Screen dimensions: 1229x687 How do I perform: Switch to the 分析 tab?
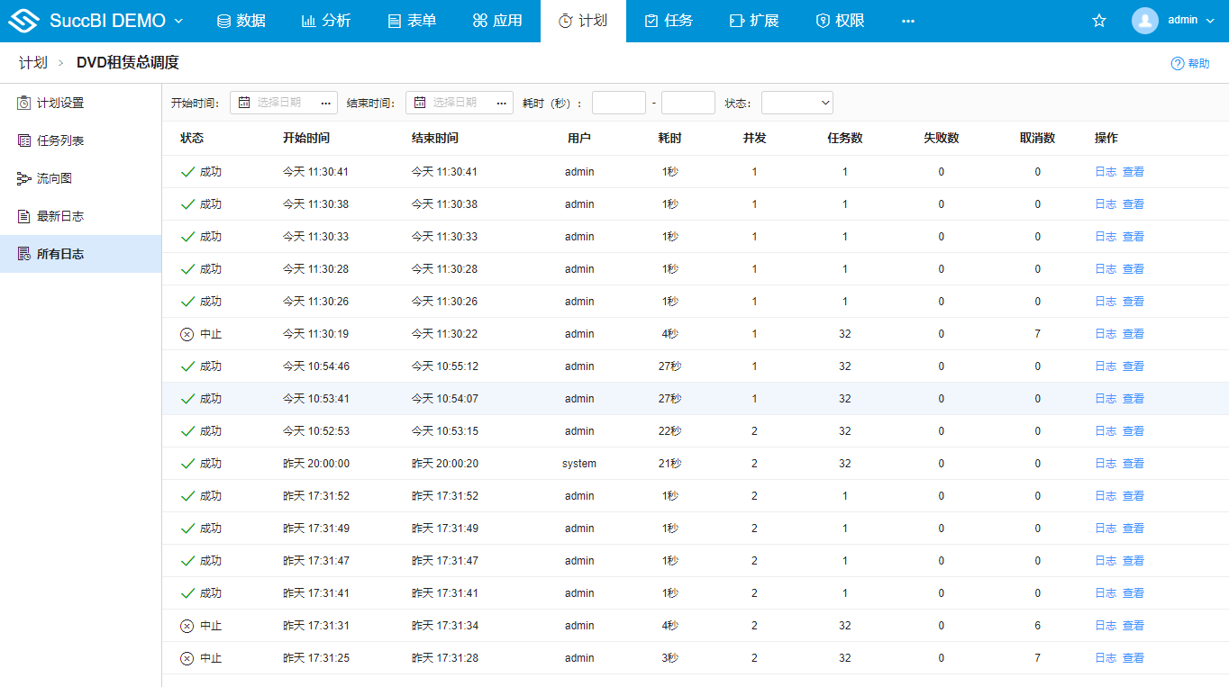pyautogui.click(x=326, y=21)
